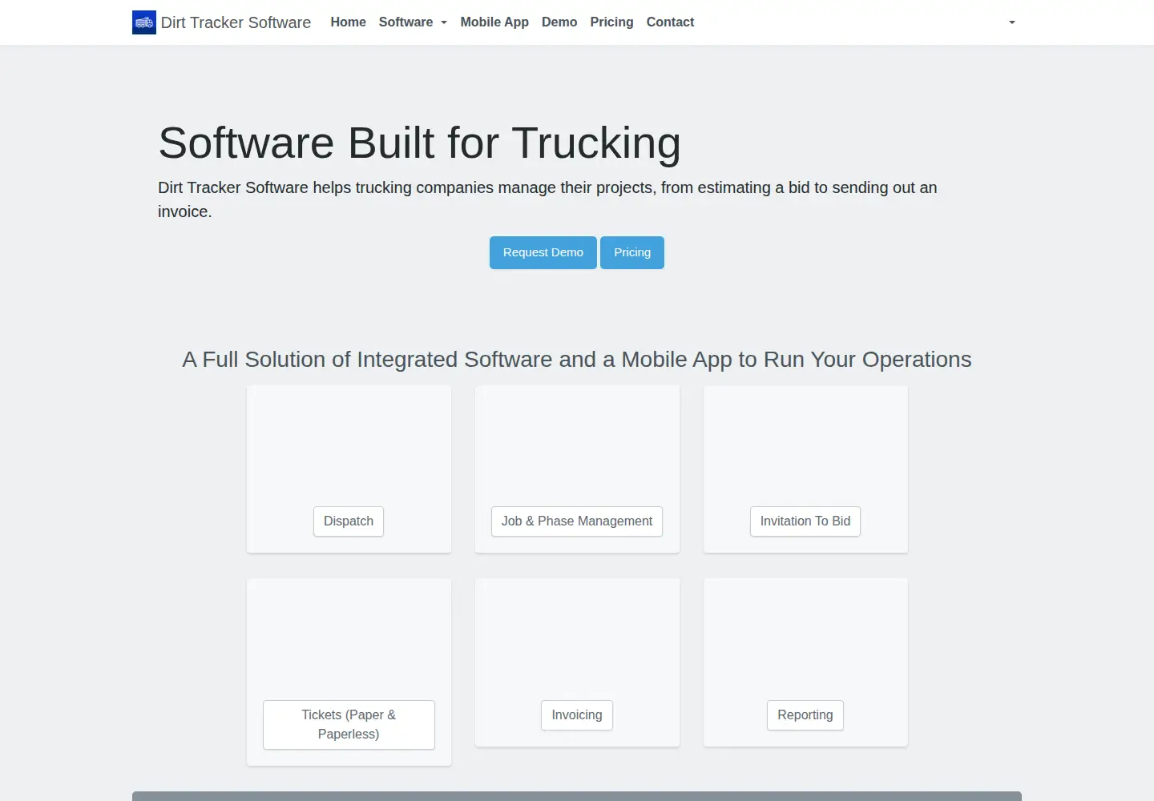Open Pricing from the top navigation
Viewport: 1154px width, 801px height.
coord(611,22)
